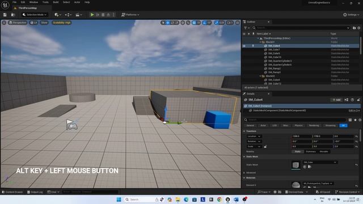Click the static mesh cube thumbnail
Viewport: 363px width, 204px height.
[296, 165]
